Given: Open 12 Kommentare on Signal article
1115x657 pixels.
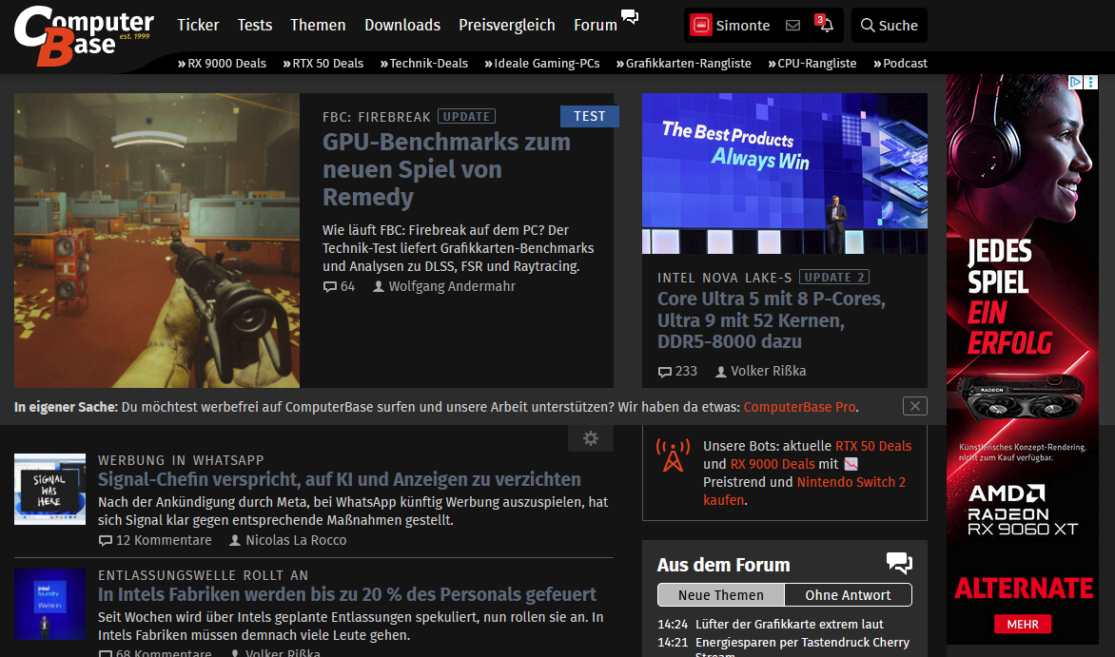Looking at the screenshot, I should (x=155, y=540).
